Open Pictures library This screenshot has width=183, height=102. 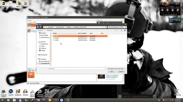[43, 48]
